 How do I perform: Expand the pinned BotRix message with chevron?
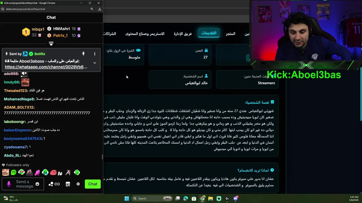pyautogui.click(x=95, y=63)
